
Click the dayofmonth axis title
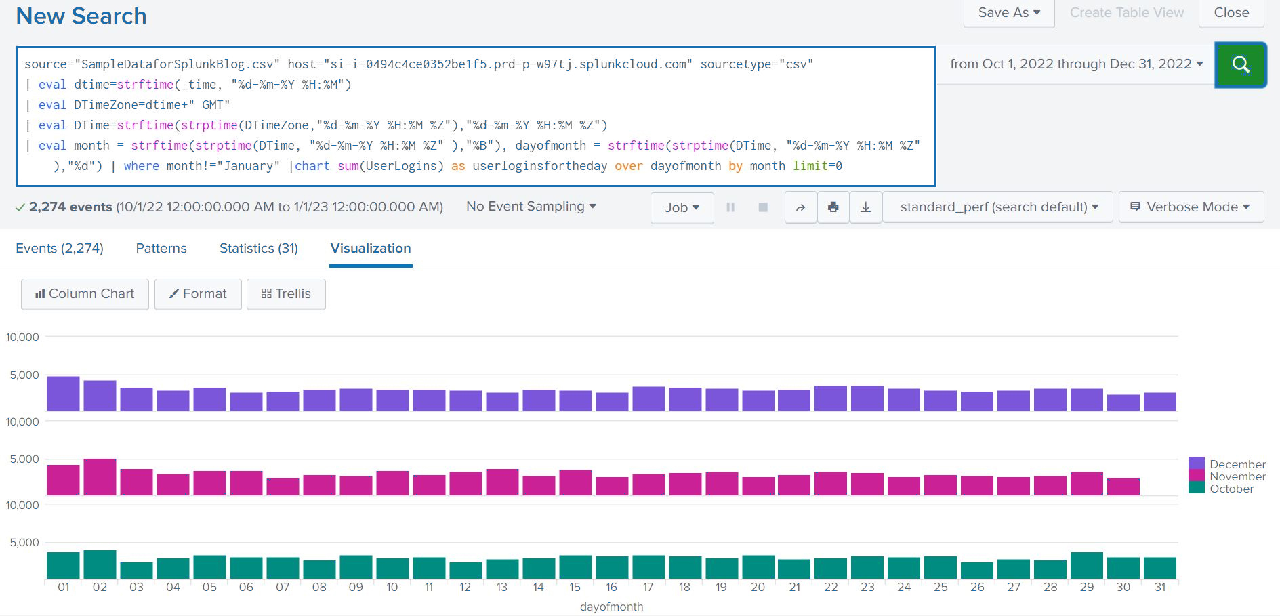(x=611, y=607)
